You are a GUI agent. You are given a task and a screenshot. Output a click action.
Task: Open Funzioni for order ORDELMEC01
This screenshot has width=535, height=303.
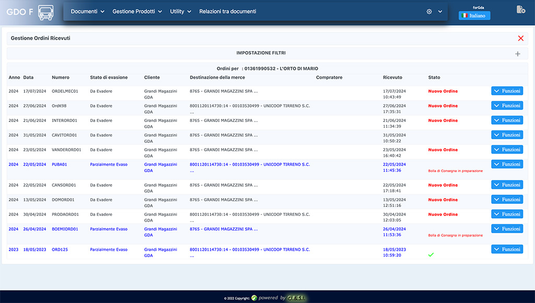click(507, 91)
